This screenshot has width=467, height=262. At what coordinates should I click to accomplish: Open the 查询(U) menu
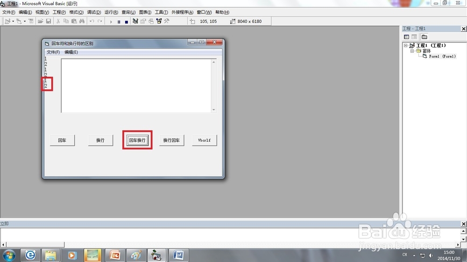(x=128, y=12)
